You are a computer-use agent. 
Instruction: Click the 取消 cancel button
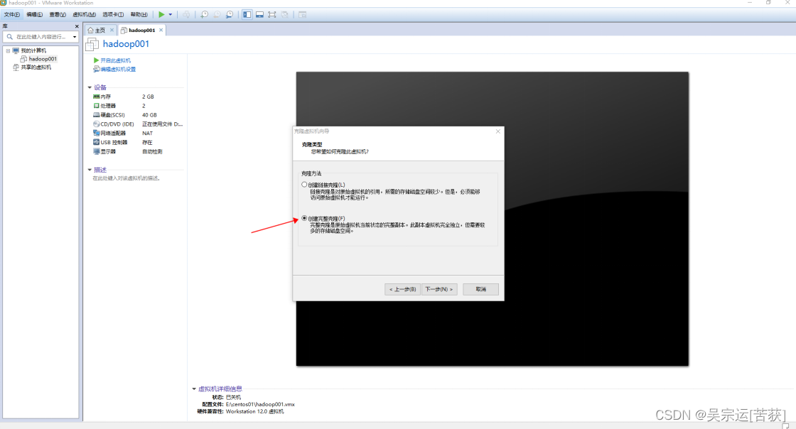480,290
